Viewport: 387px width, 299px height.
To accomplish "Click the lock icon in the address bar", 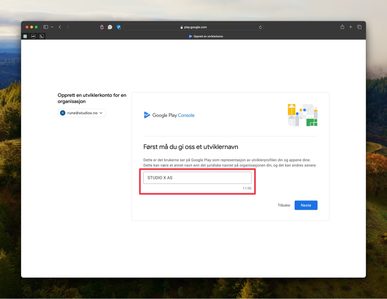I will (x=182, y=27).
